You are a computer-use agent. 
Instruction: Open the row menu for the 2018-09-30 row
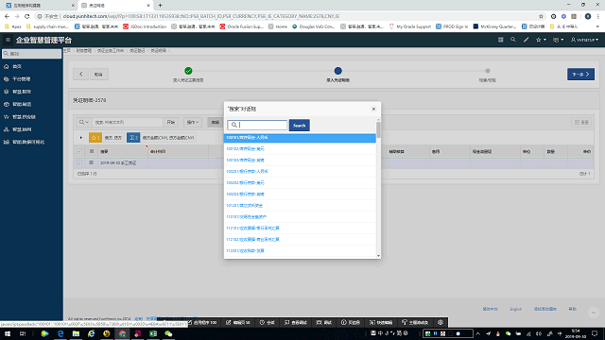click(92, 162)
